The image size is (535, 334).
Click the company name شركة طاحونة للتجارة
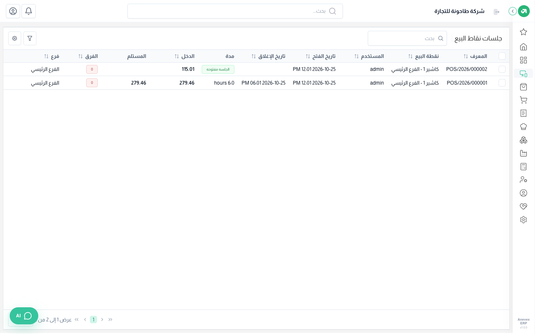tap(460, 11)
